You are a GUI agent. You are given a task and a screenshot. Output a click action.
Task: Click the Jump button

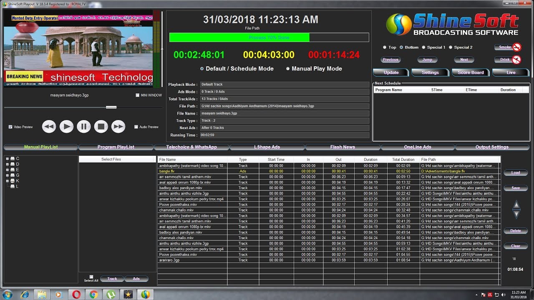(427, 60)
